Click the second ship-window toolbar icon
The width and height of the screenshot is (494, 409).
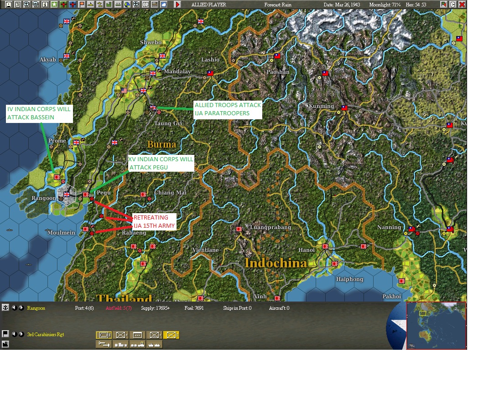[x=36, y=5]
